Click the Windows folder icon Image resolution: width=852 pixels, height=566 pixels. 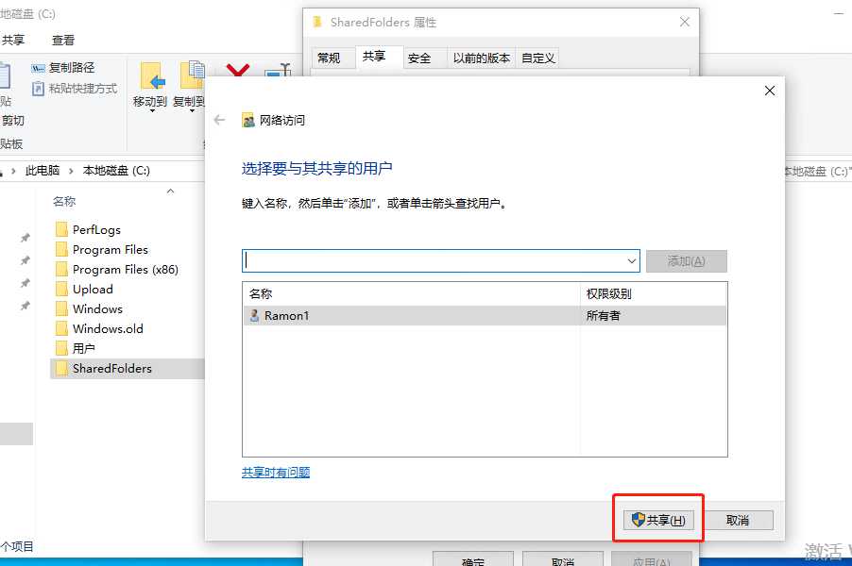(61, 308)
